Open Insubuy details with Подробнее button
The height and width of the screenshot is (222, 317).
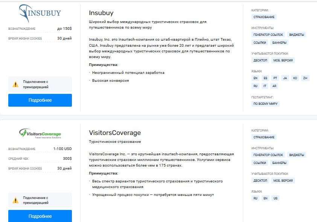coord(40,100)
